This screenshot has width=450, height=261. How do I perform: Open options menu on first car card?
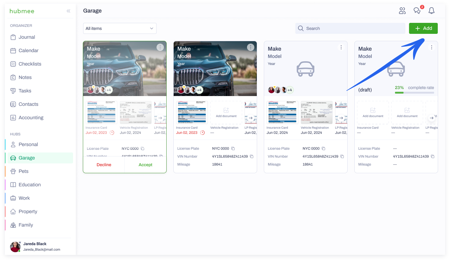tap(160, 47)
